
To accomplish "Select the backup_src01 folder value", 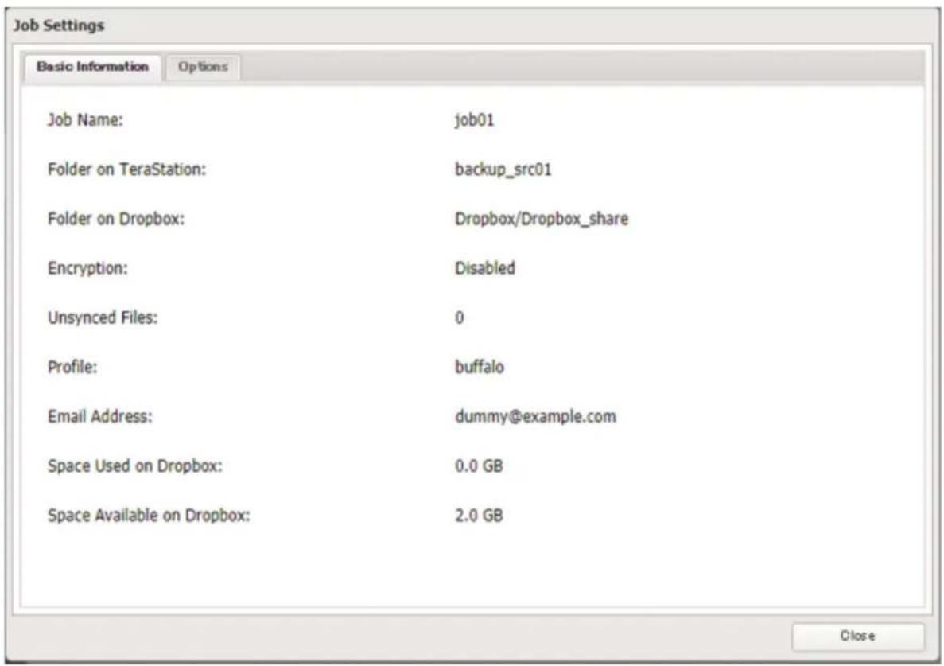I will (x=503, y=169).
